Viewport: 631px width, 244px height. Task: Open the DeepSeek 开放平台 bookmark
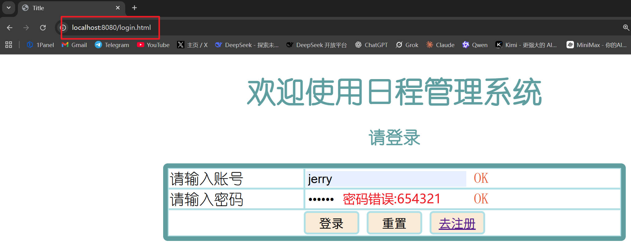pos(316,45)
